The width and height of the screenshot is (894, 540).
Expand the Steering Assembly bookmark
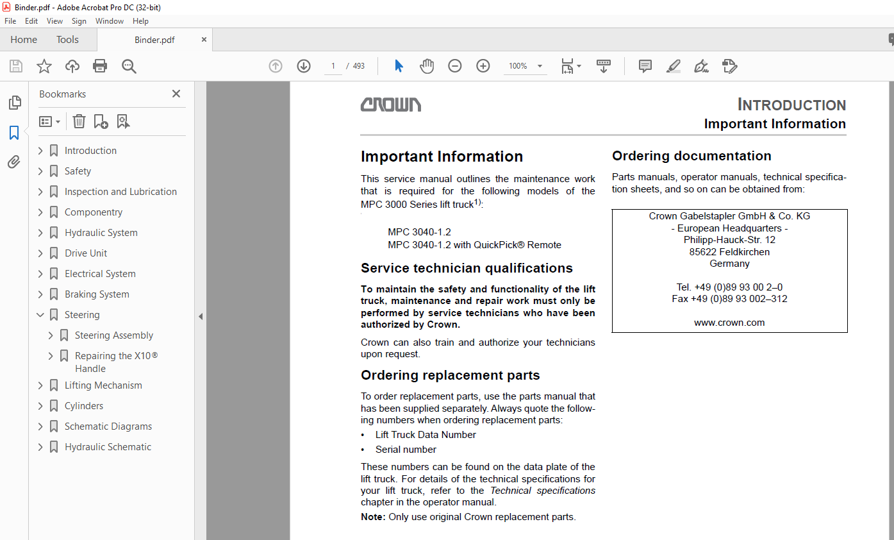pos(51,335)
